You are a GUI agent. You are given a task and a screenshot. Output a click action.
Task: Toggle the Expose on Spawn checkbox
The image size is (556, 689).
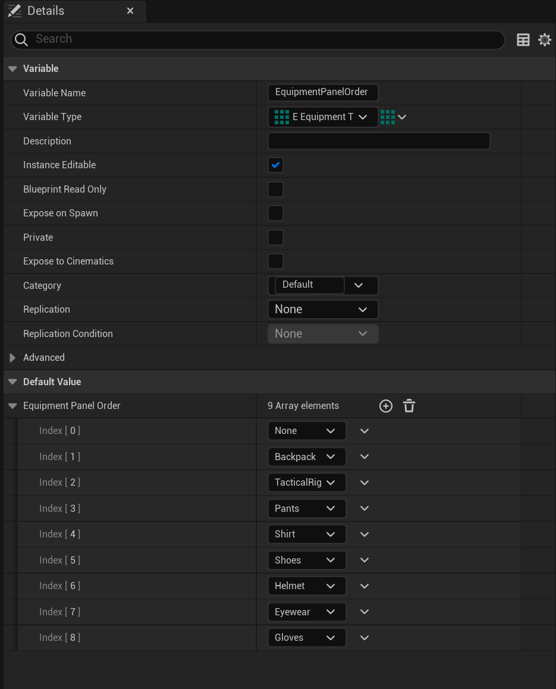[275, 213]
